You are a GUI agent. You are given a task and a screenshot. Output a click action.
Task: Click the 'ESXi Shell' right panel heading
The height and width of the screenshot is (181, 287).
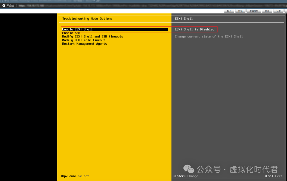(184, 19)
